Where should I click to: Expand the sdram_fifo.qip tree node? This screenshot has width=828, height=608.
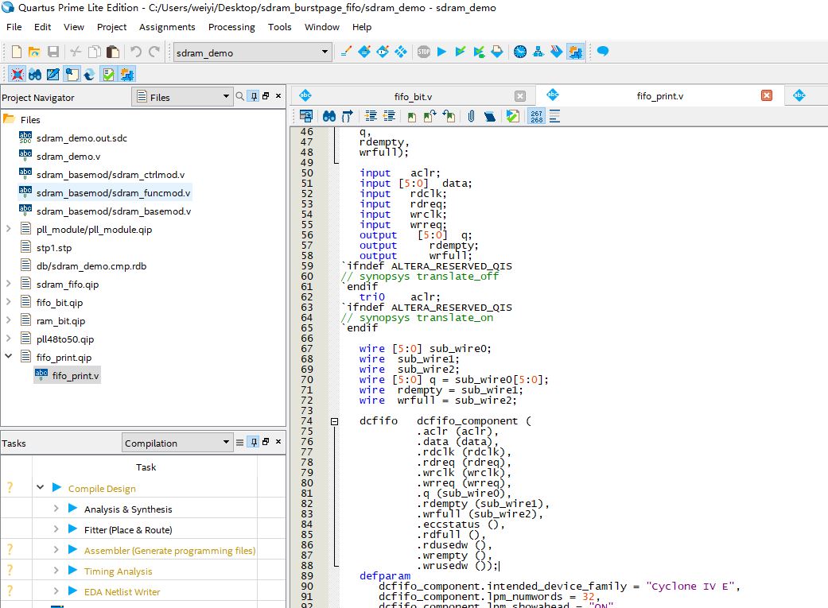(9, 284)
